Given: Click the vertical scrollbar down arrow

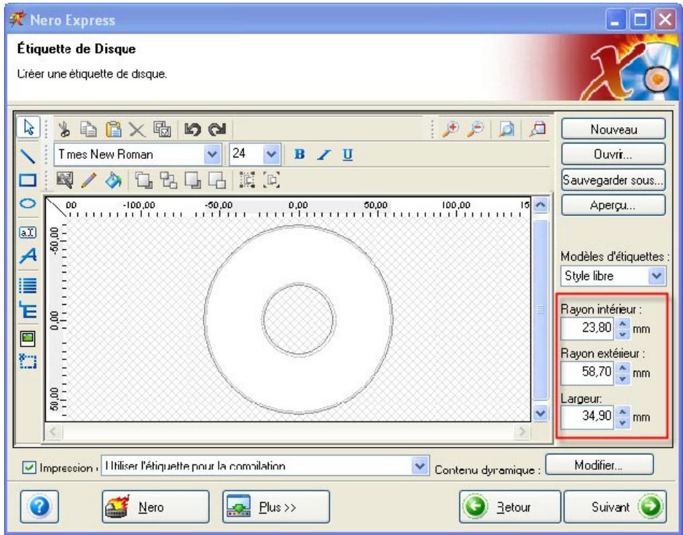Looking at the screenshot, I should pos(540,412).
